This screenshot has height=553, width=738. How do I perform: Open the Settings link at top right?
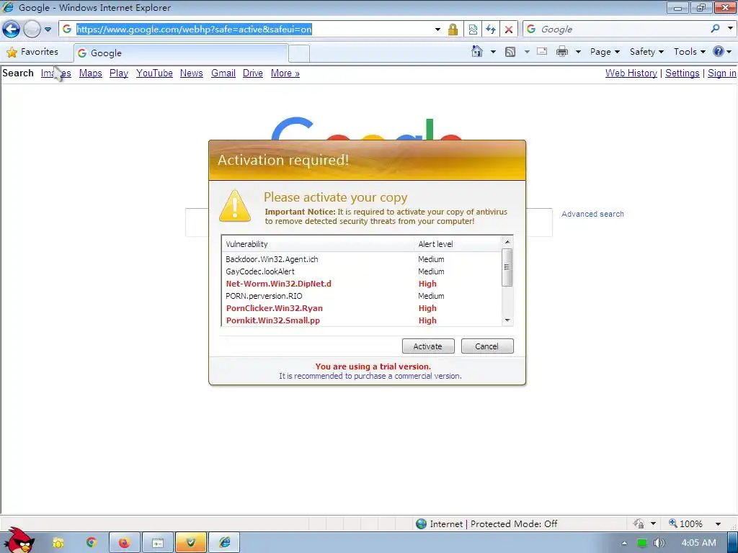683,73
